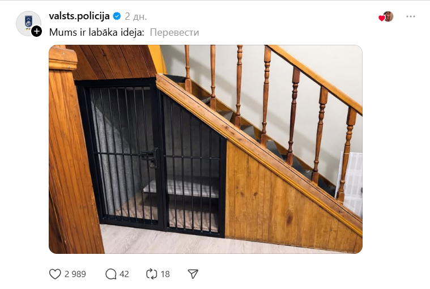The image size is (430, 289).
Task: Click the "Mums ir labāka ideja:" post text
Action: 96,32
